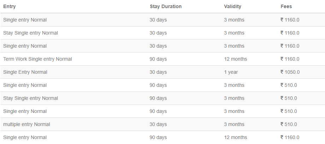Click ₹ 1160.0 fee in Term Work row
The height and width of the screenshot is (144, 325).
pyautogui.click(x=290, y=59)
